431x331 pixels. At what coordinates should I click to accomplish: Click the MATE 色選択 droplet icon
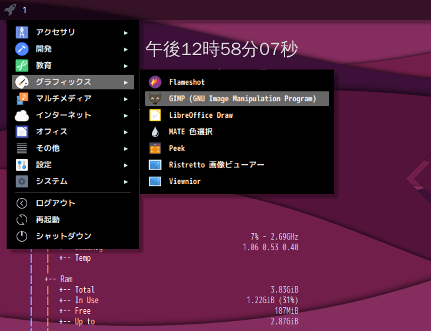click(x=155, y=132)
